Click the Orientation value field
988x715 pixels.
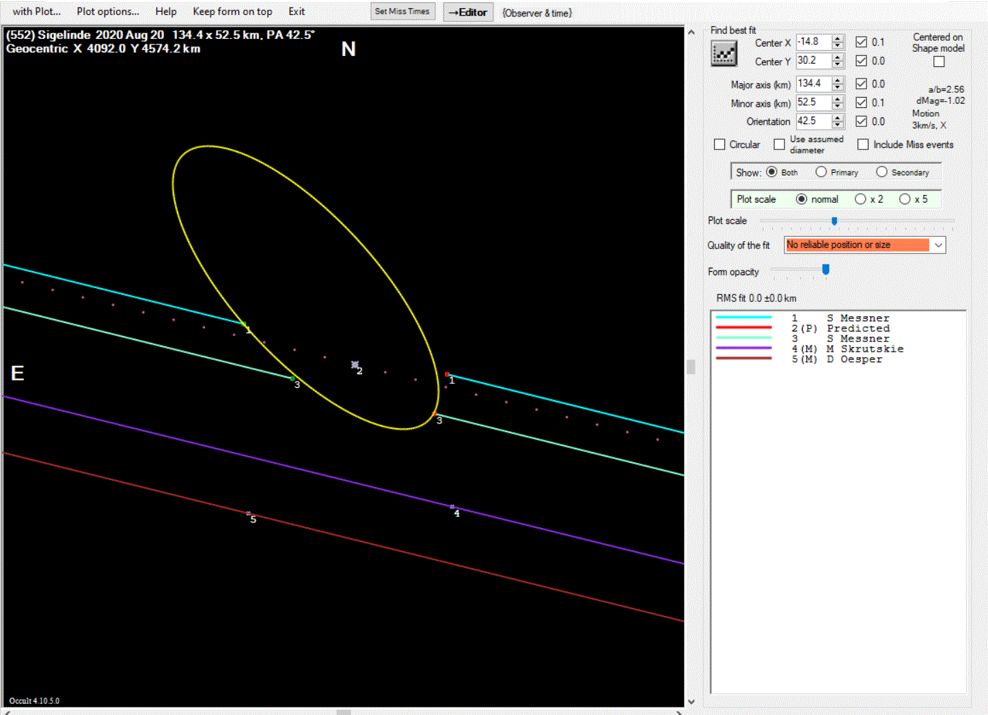(x=813, y=122)
